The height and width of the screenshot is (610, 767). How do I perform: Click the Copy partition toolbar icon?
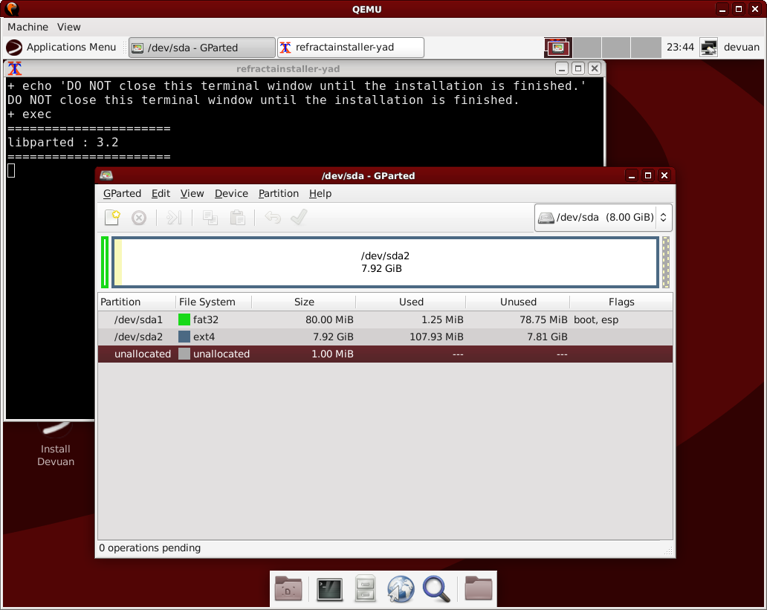[210, 218]
